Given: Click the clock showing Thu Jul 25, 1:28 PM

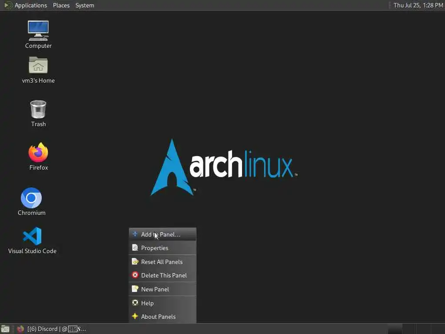Looking at the screenshot, I should click(x=418, y=5).
